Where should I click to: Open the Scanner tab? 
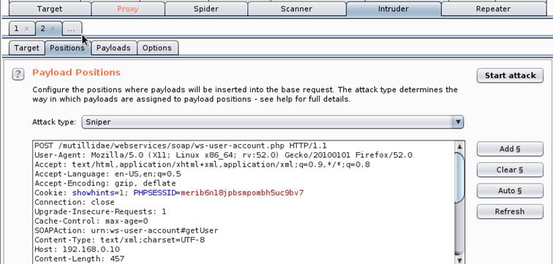296,9
